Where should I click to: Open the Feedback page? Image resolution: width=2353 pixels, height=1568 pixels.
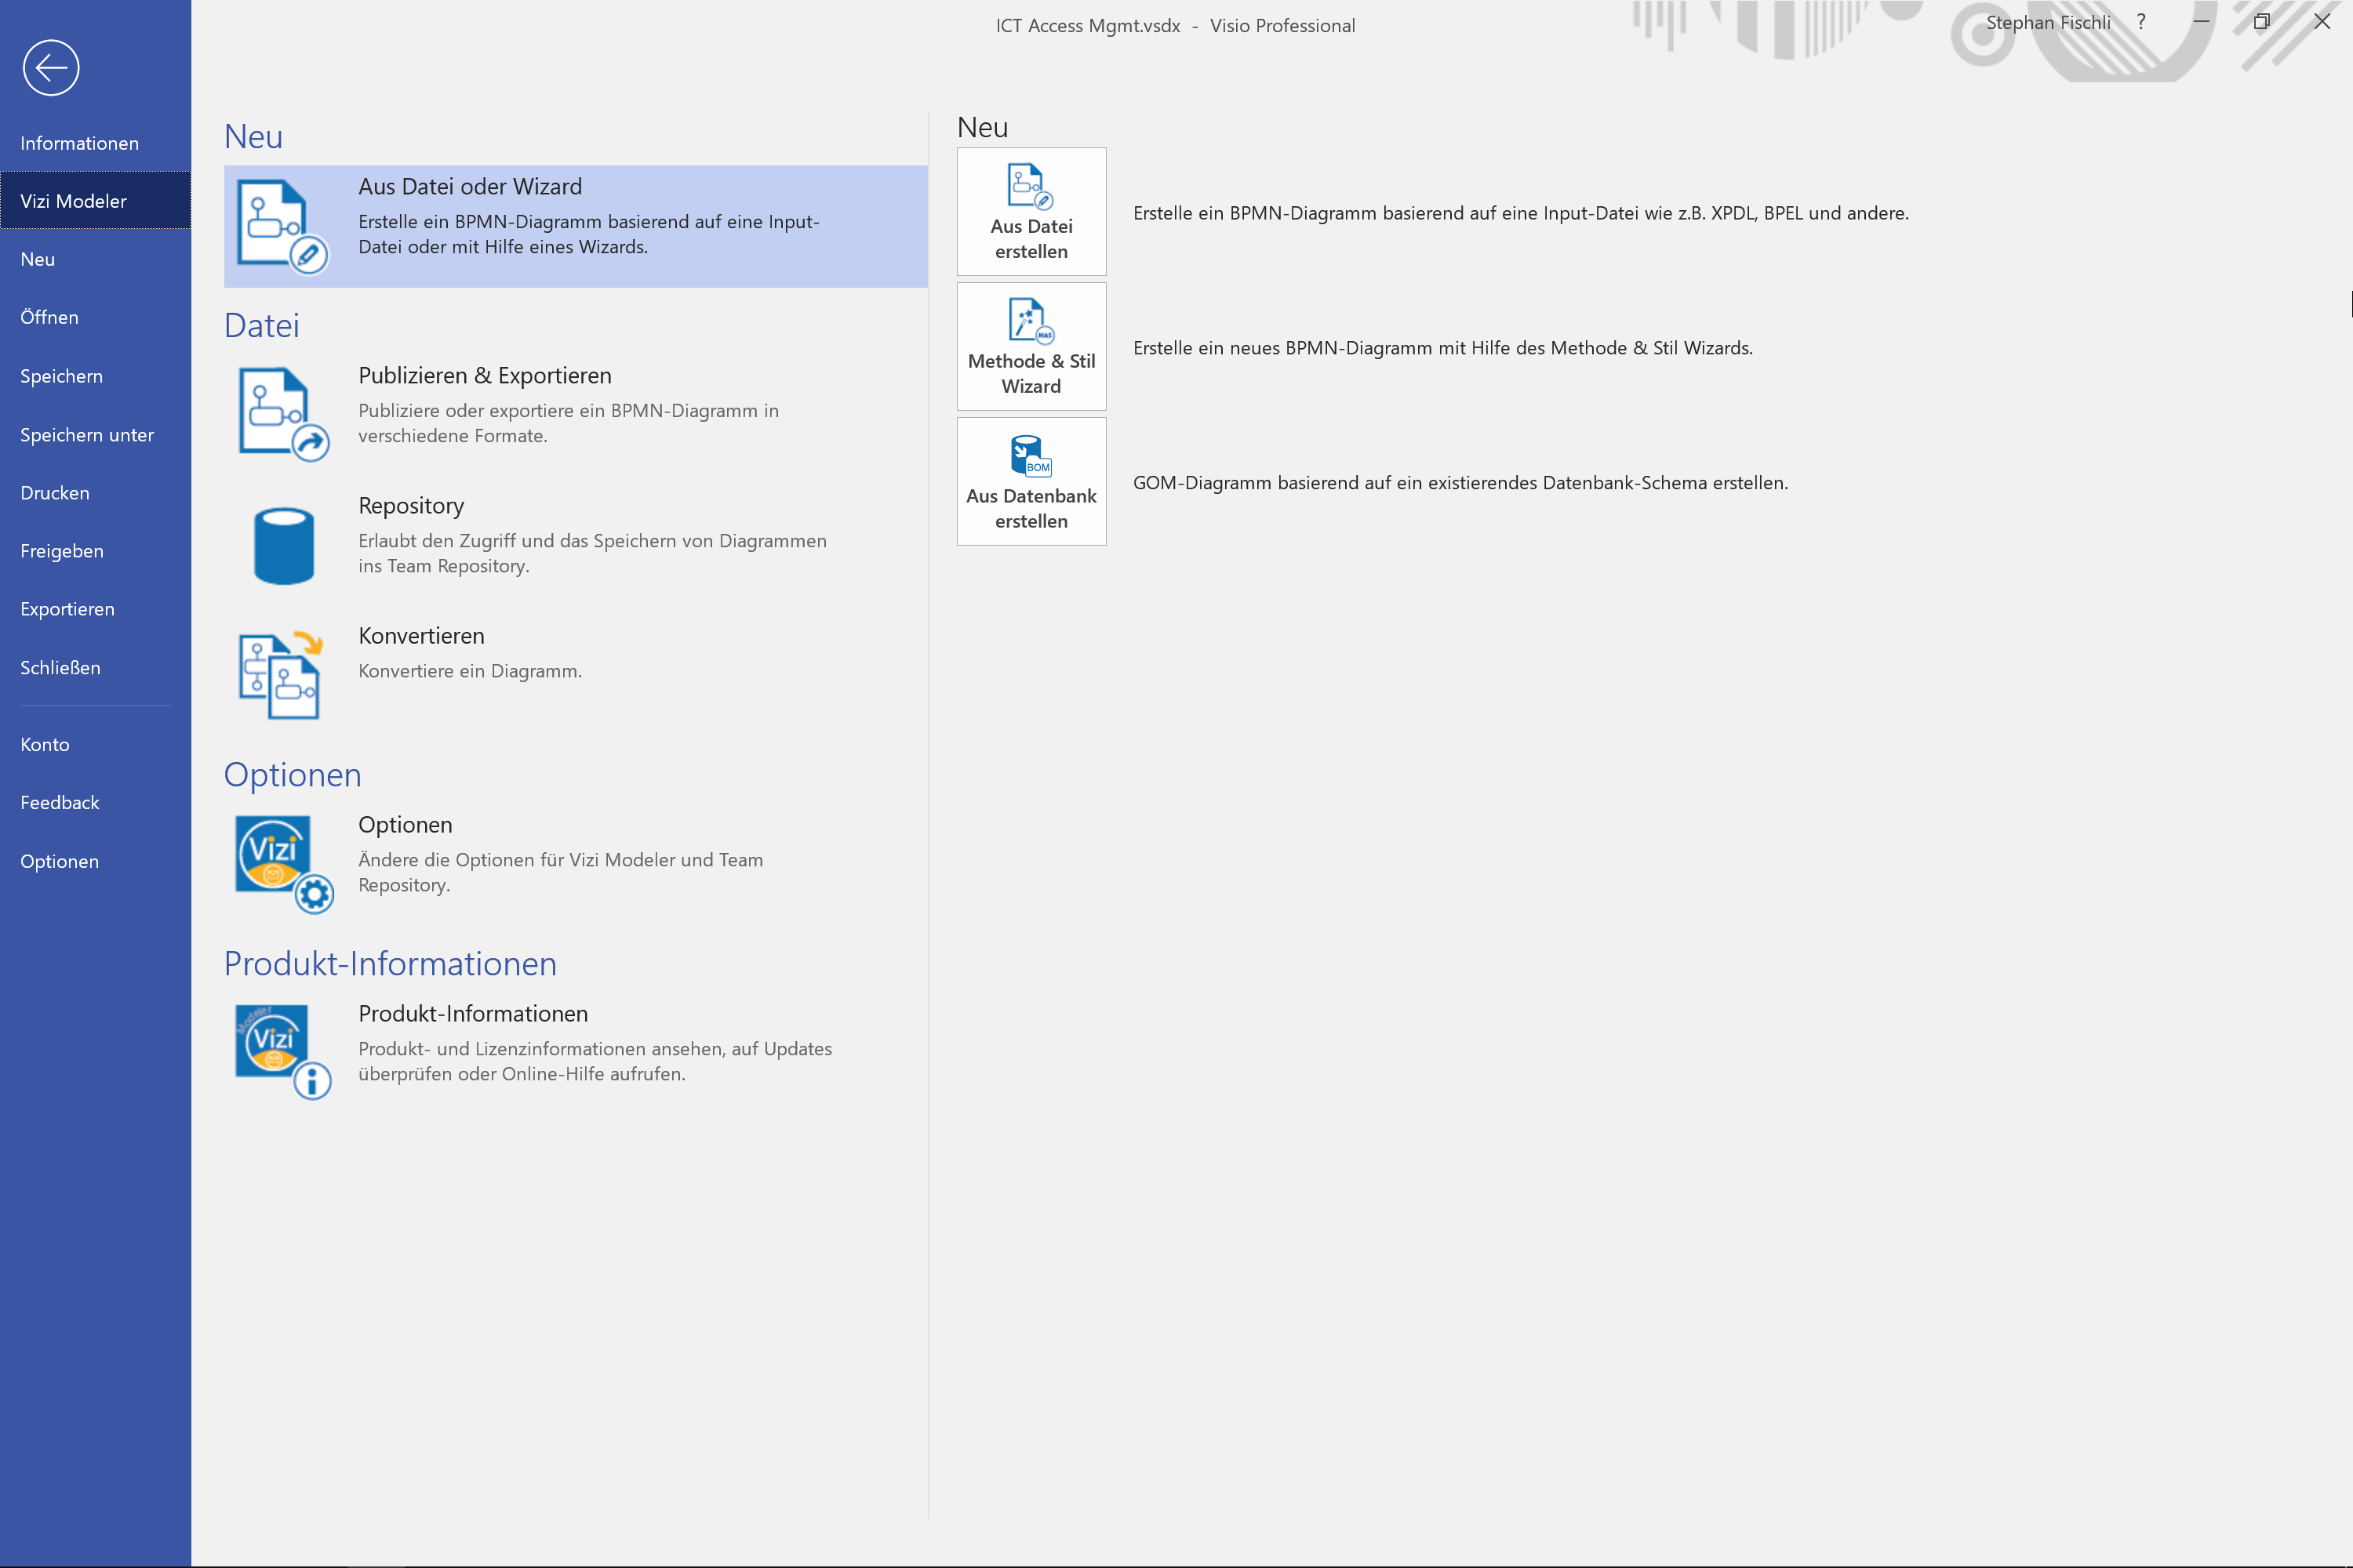(x=95, y=803)
